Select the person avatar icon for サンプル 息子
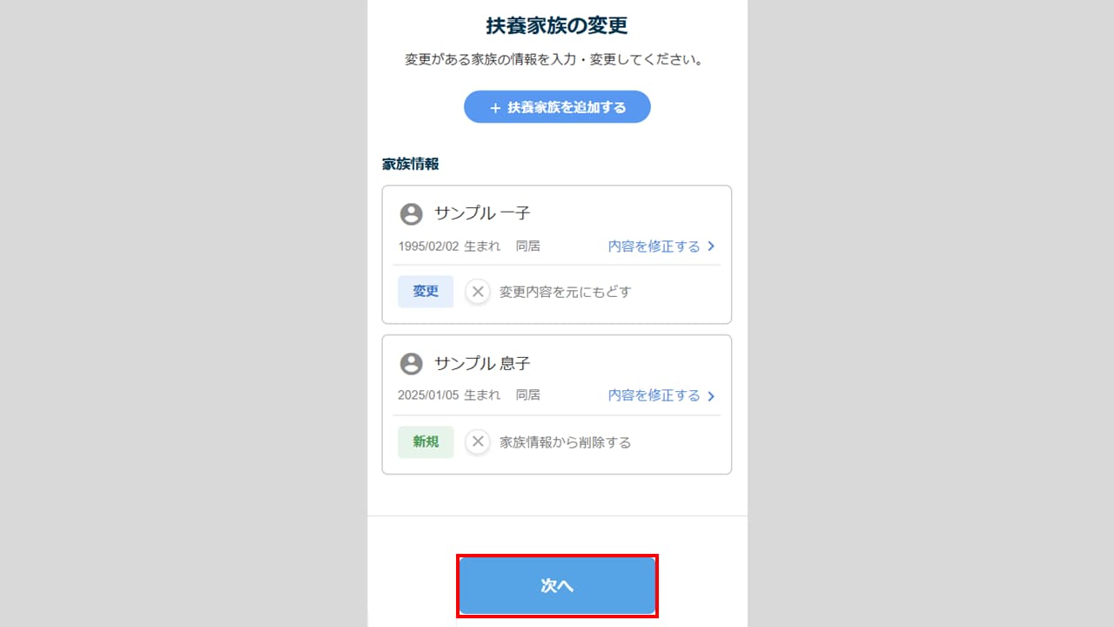1114x627 pixels. pyautogui.click(x=411, y=364)
